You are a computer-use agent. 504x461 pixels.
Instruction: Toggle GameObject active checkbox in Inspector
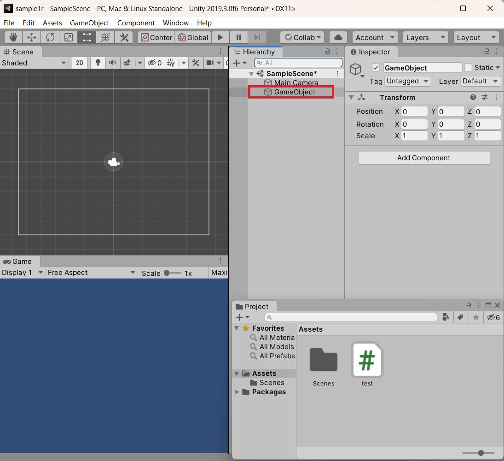[376, 68]
